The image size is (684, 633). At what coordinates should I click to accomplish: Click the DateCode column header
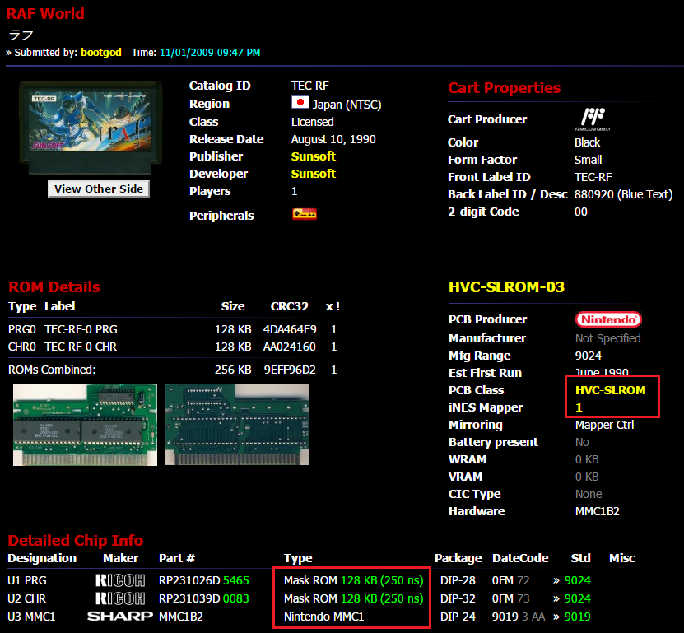pos(520,558)
